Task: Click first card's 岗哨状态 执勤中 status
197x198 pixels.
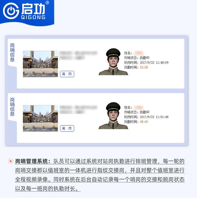Action: (137, 58)
